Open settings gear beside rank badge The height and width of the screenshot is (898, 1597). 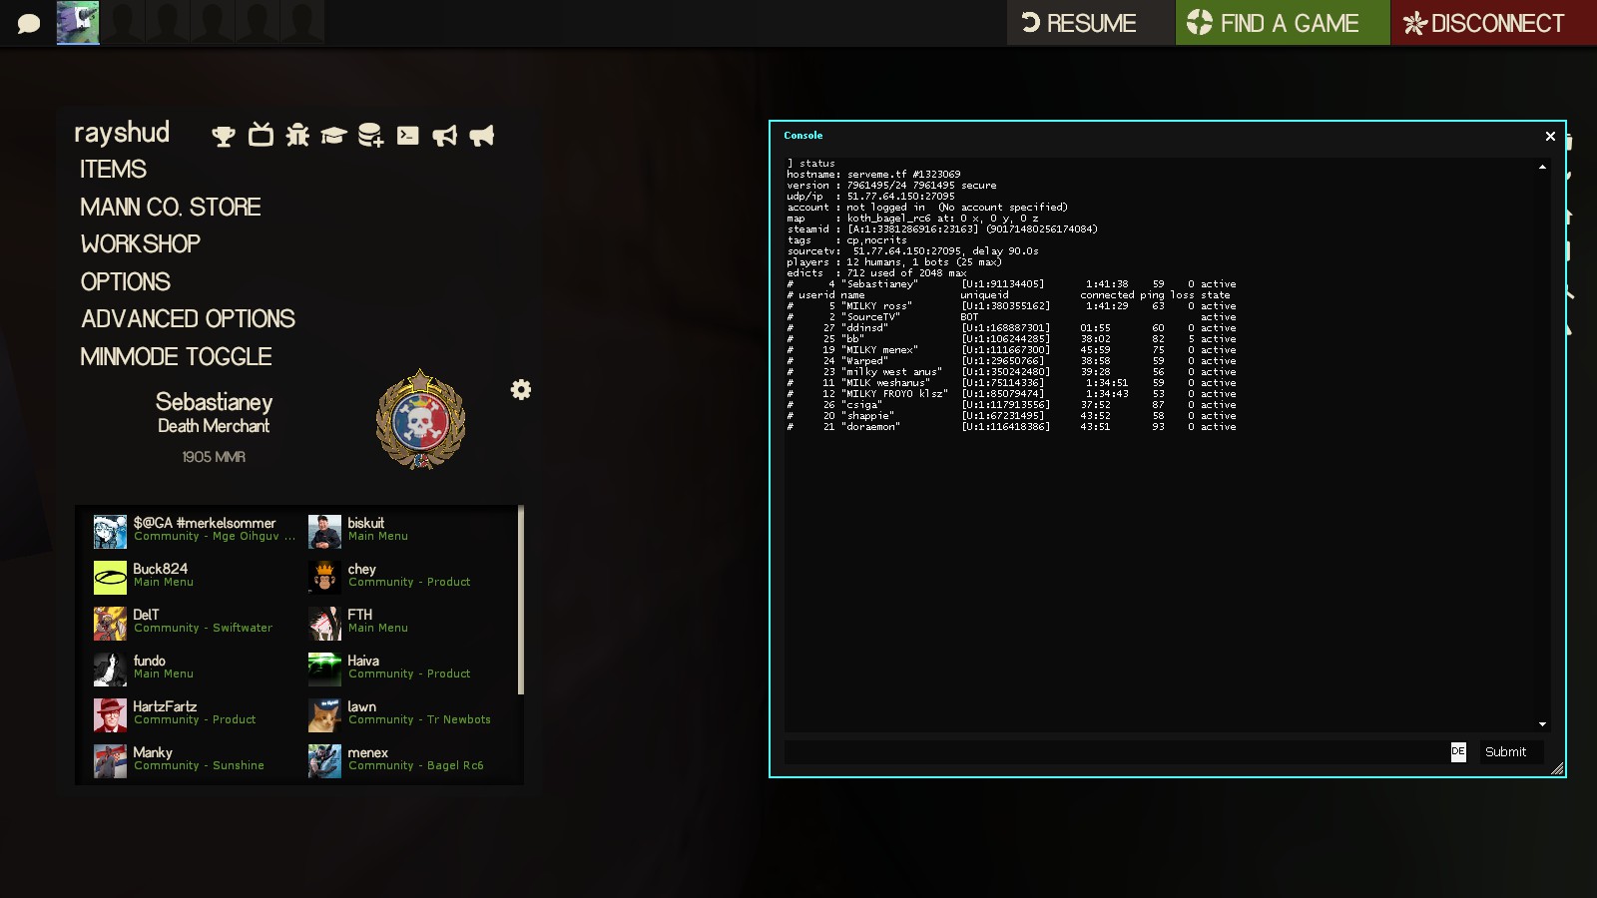(521, 389)
